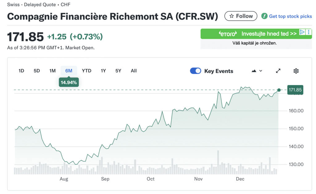Switch to 5D time range

37,71
